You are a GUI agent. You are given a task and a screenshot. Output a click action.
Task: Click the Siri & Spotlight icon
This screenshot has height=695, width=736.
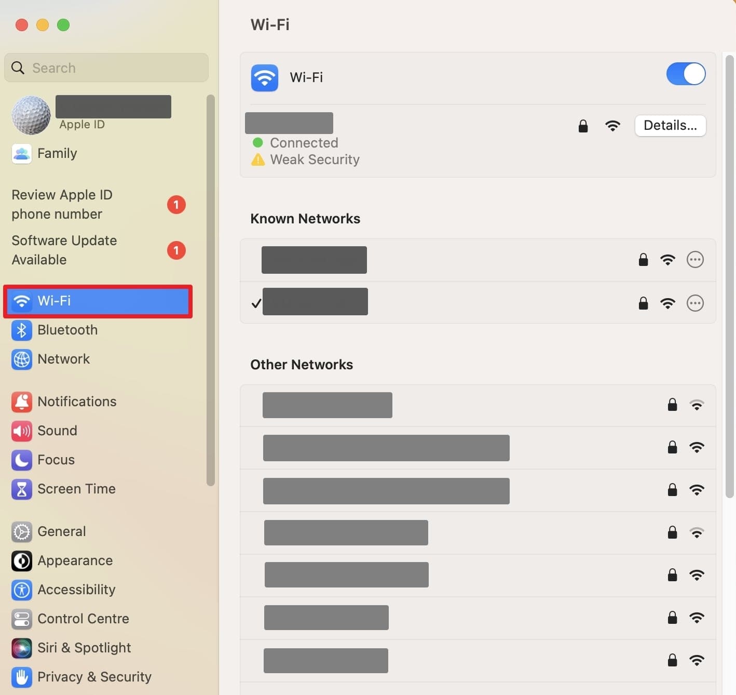click(22, 648)
